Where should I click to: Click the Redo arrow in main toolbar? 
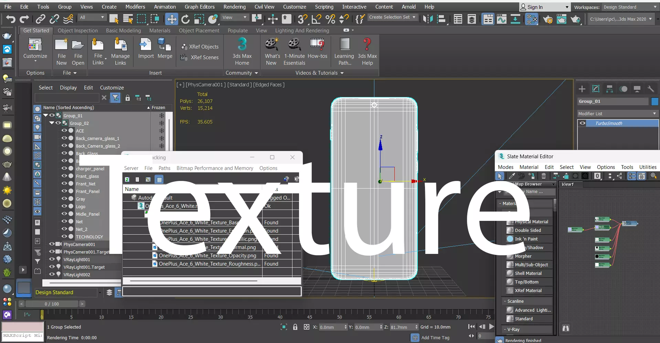click(24, 19)
